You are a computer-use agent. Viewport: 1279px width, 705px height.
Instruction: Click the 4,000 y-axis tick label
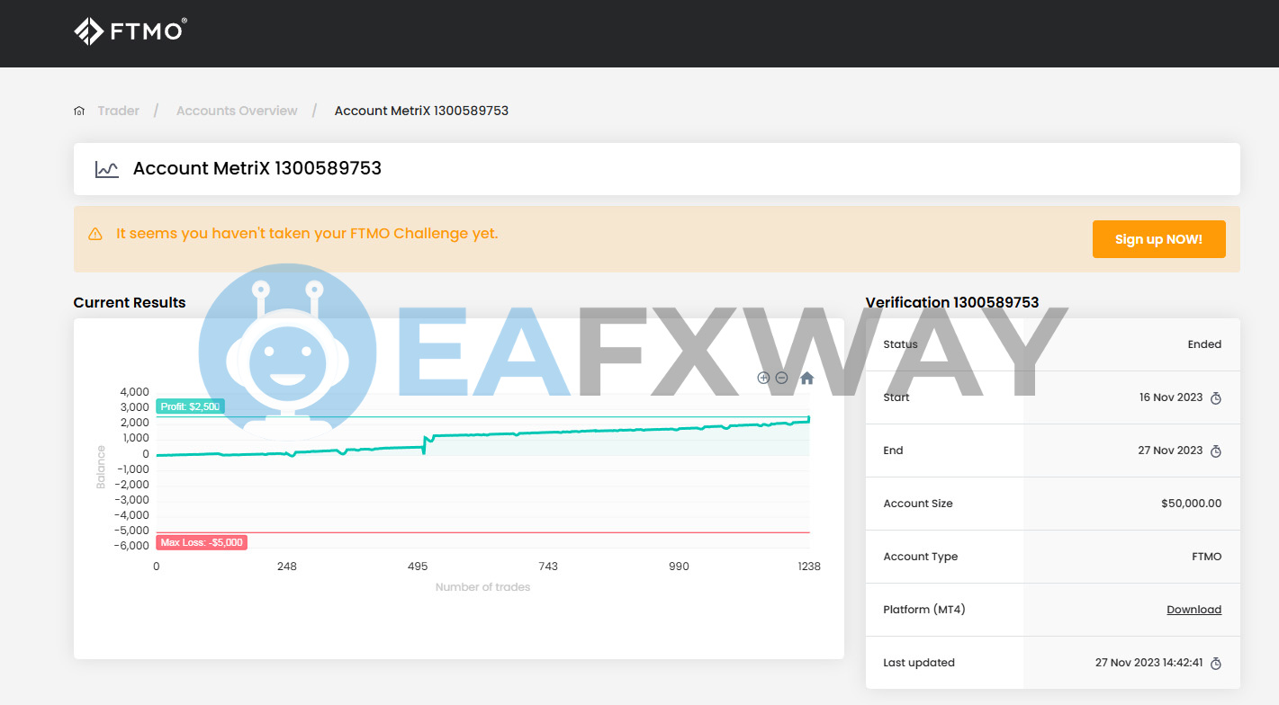click(134, 392)
